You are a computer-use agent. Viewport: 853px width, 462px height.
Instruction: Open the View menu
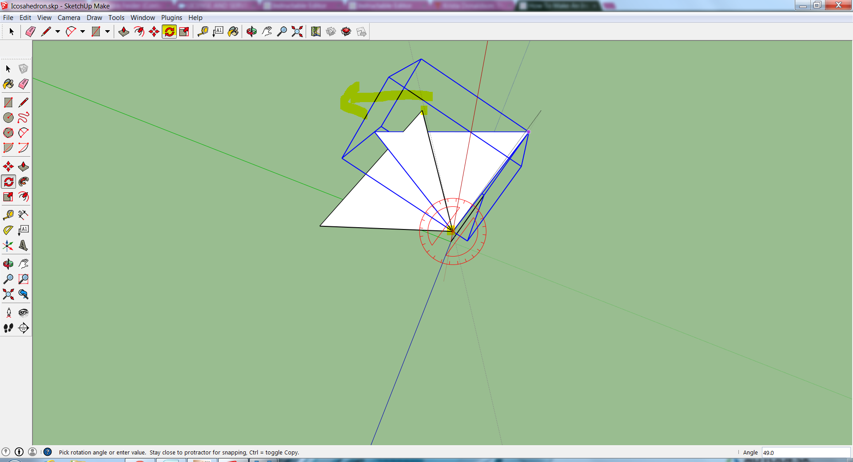point(44,18)
